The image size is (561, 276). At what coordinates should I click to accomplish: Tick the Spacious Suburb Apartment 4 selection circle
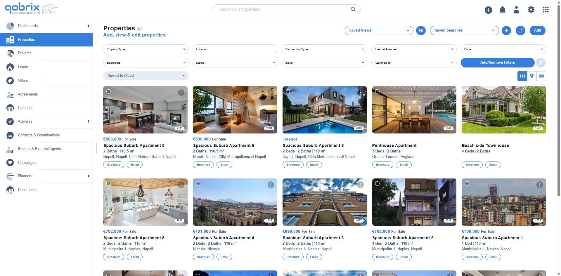point(198,184)
